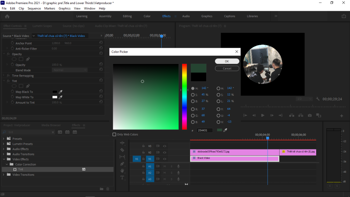Select the Razor tool
350x197 pixels.
123,150
